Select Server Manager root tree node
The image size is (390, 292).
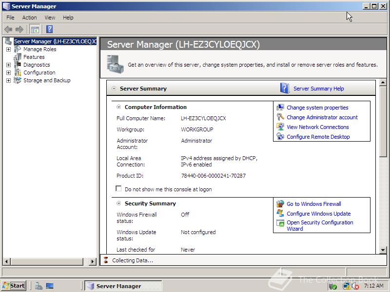coord(55,41)
